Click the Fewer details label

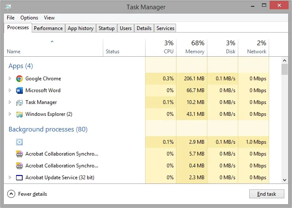tap(33, 194)
